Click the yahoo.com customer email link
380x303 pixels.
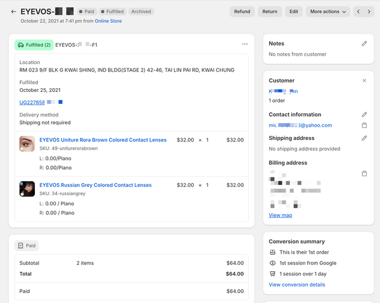(300, 125)
